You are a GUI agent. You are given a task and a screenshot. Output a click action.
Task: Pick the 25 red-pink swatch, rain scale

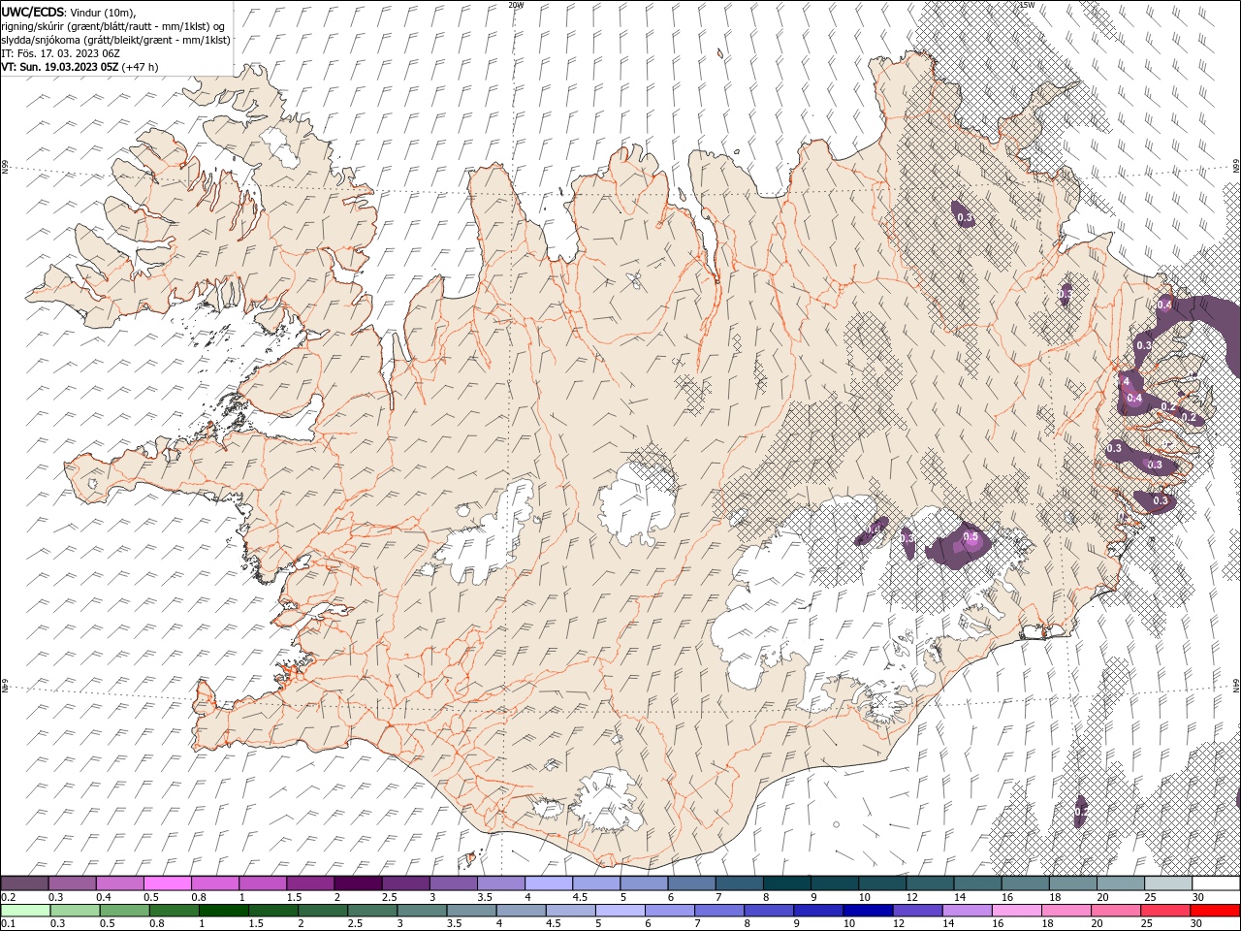point(1164,911)
